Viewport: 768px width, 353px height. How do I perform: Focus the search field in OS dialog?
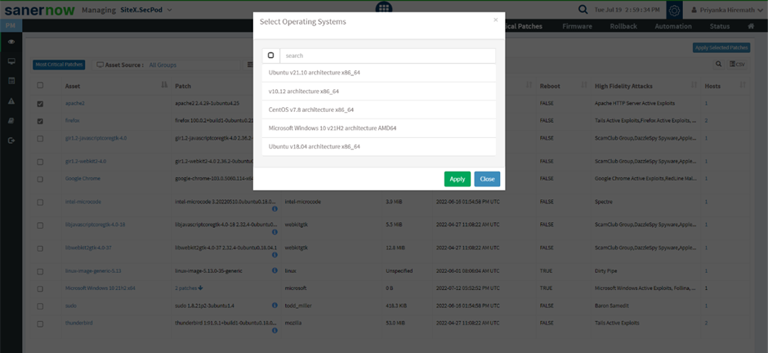pyautogui.click(x=387, y=56)
